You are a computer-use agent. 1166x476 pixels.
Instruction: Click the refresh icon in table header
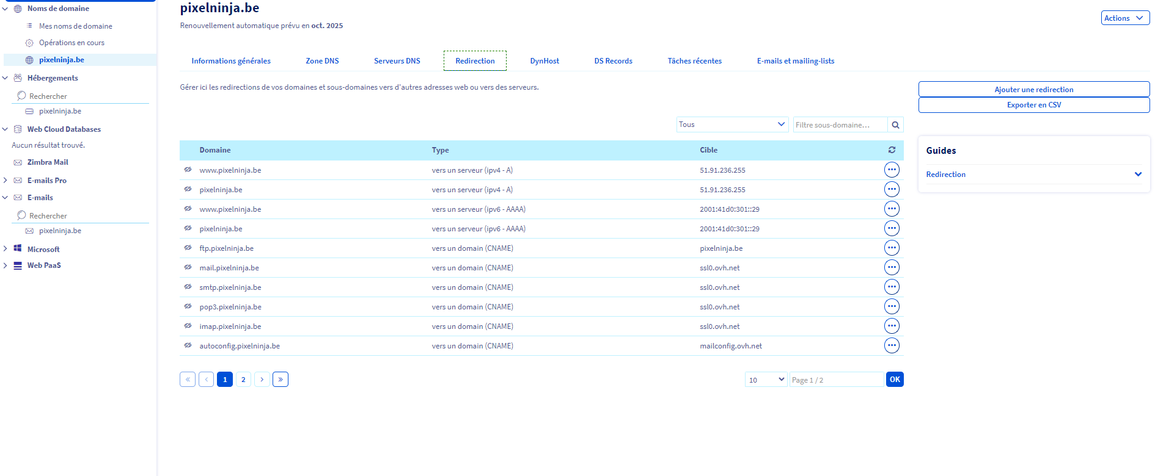click(x=892, y=150)
